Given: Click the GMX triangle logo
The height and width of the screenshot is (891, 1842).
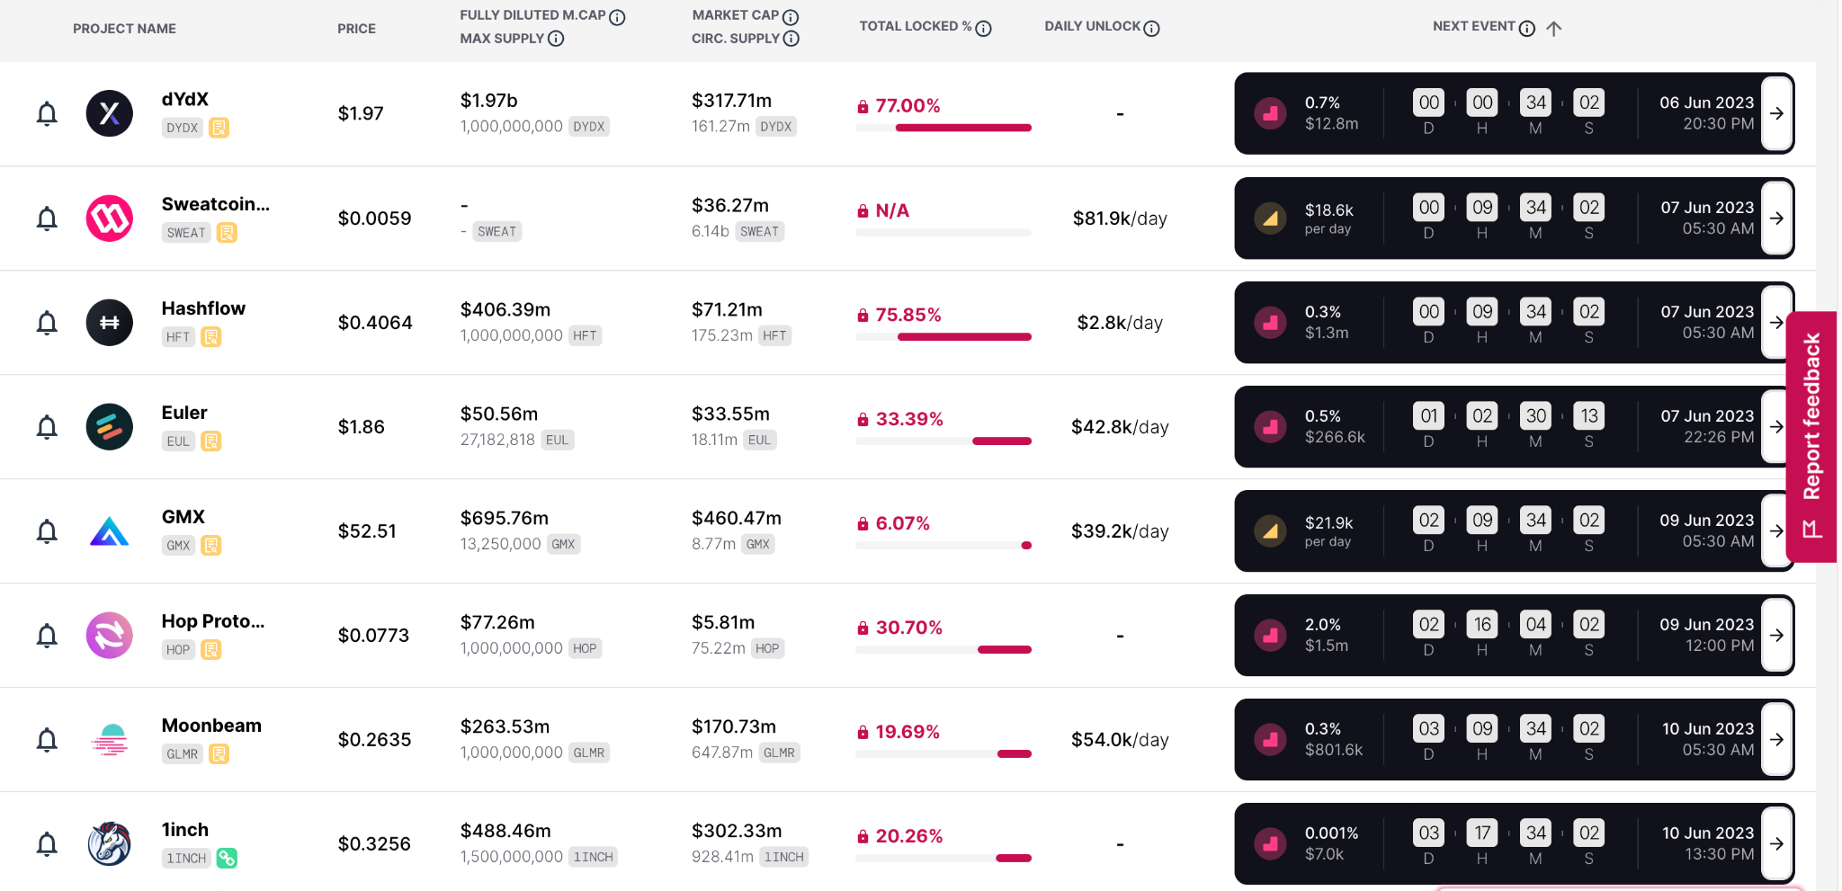Looking at the screenshot, I should coord(110,531).
